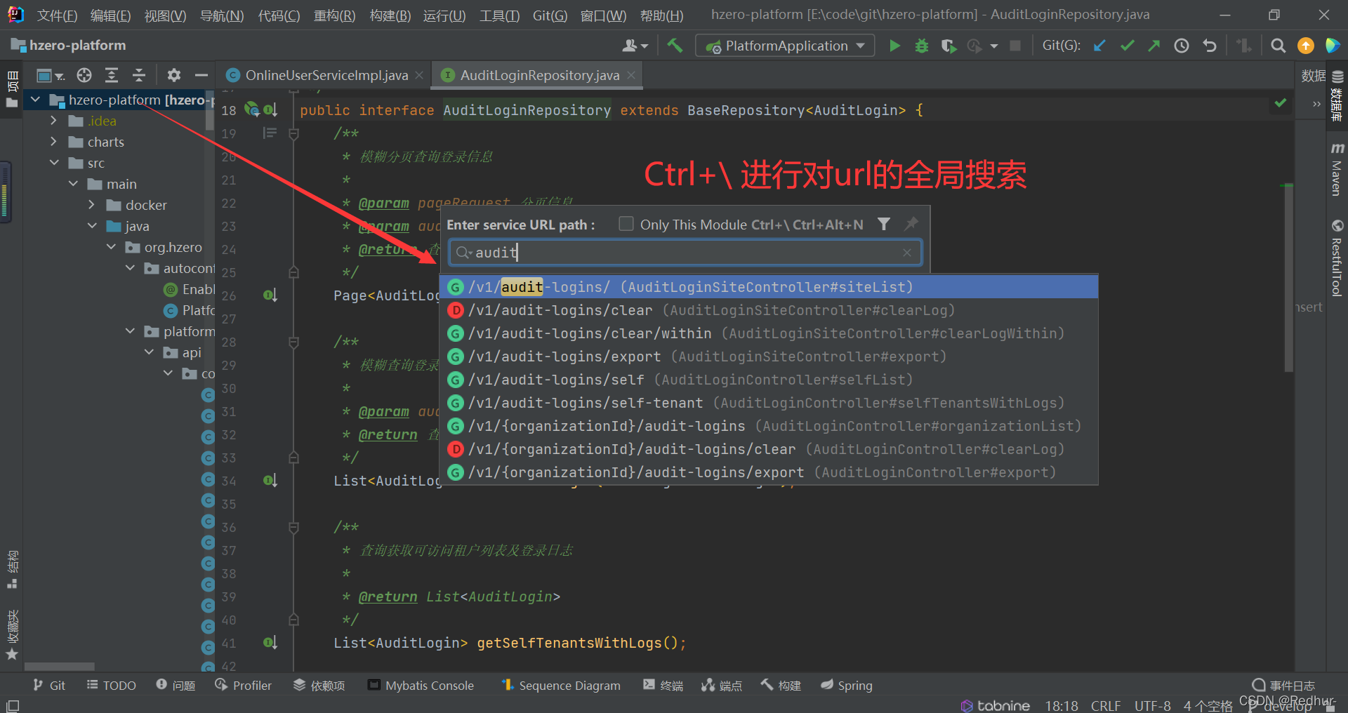Open Mybatis Console tool window
The width and height of the screenshot is (1348, 713).
pyautogui.click(x=421, y=685)
